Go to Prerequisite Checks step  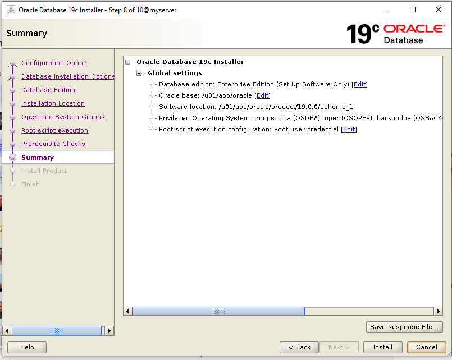coord(53,144)
